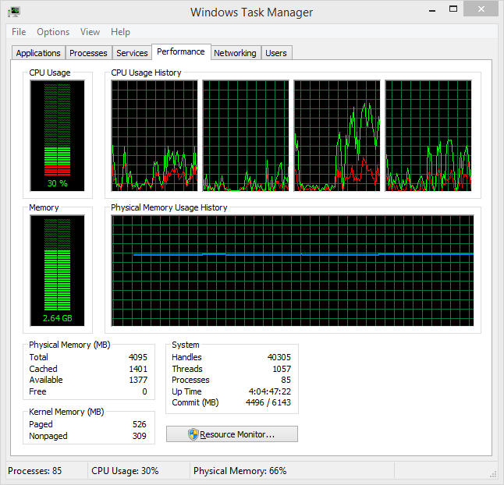Switch to the Networking tab
This screenshot has height=485, width=504.
(235, 53)
